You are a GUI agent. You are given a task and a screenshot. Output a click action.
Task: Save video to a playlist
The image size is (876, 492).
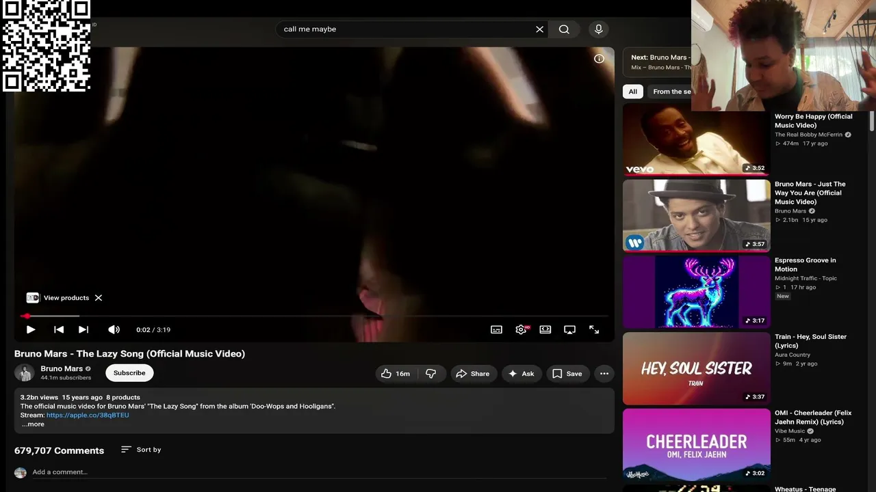567,374
